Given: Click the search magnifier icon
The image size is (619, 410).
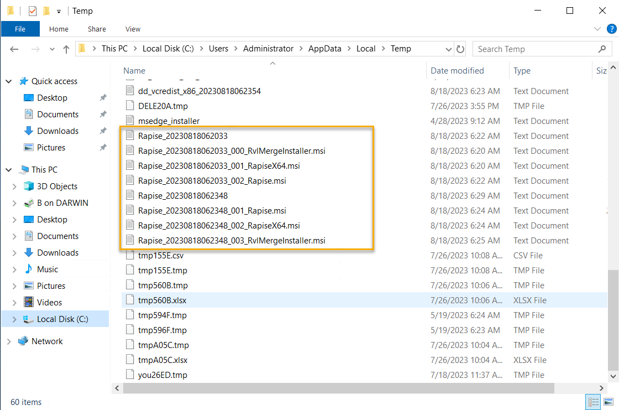Looking at the screenshot, I should 602,49.
